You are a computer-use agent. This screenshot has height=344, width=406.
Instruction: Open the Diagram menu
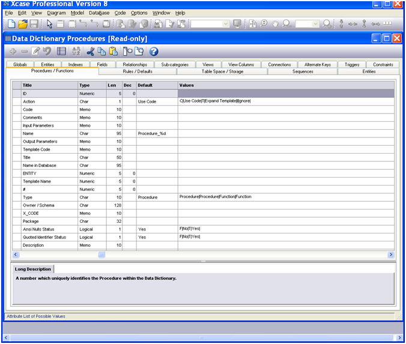click(56, 13)
